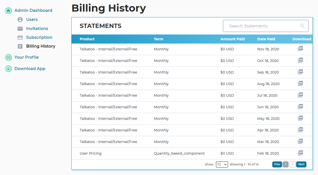Click the Download App link
Image resolution: width=318 pixels, height=175 pixels.
(x=30, y=69)
